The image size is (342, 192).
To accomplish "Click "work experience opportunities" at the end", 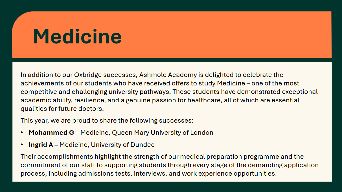I will pyautogui.click(x=229, y=173).
